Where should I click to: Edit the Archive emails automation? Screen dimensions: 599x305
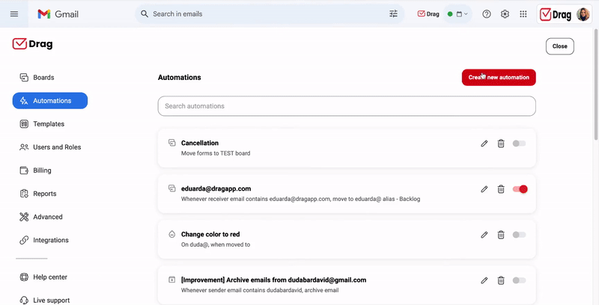484,280
